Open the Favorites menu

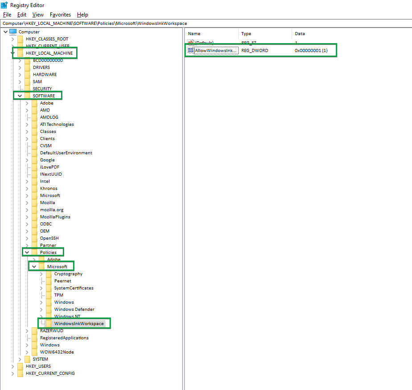(x=60, y=14)
